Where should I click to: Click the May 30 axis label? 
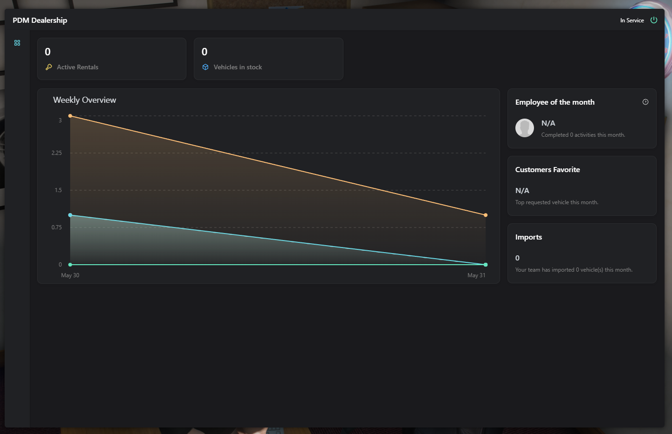tap(70, 275)
